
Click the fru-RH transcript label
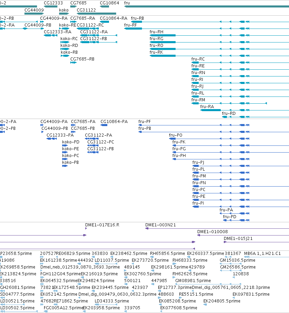pyautogui.click(x=157, y=32)
